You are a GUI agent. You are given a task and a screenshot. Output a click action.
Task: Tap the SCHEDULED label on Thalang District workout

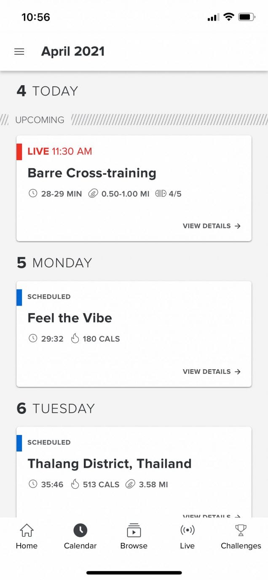point(48,443)
